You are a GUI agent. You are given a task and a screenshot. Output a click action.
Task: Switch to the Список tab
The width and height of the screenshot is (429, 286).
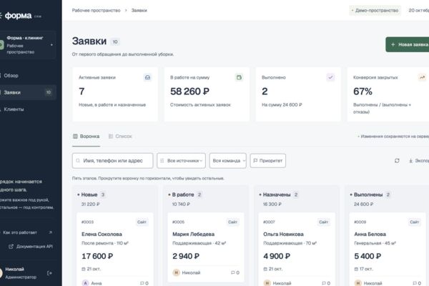point(120,137)
